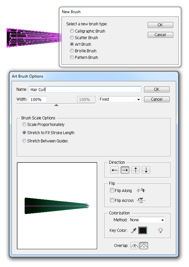Click the disabled second width field
The image size is (189, 267).
[86, 99]
